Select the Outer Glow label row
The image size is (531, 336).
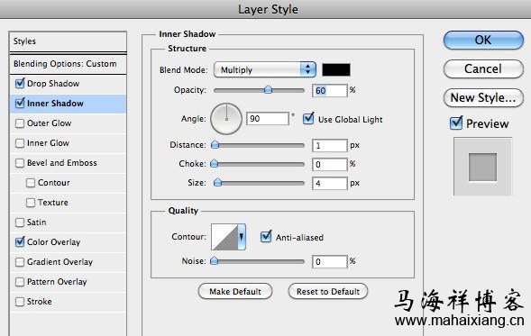tap(69, 123)
